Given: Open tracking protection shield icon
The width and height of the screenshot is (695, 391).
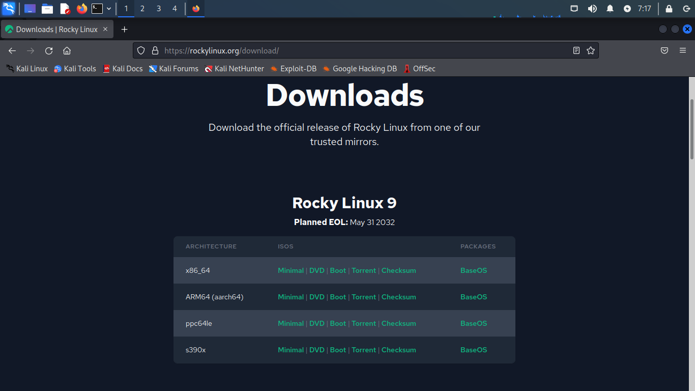Looking at the screenshot, I should pos(141,51).
